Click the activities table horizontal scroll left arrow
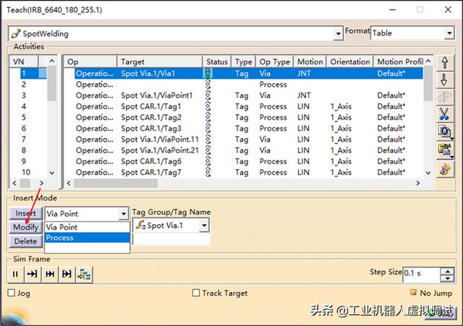463x326 pixels. [x=69, y=183]
